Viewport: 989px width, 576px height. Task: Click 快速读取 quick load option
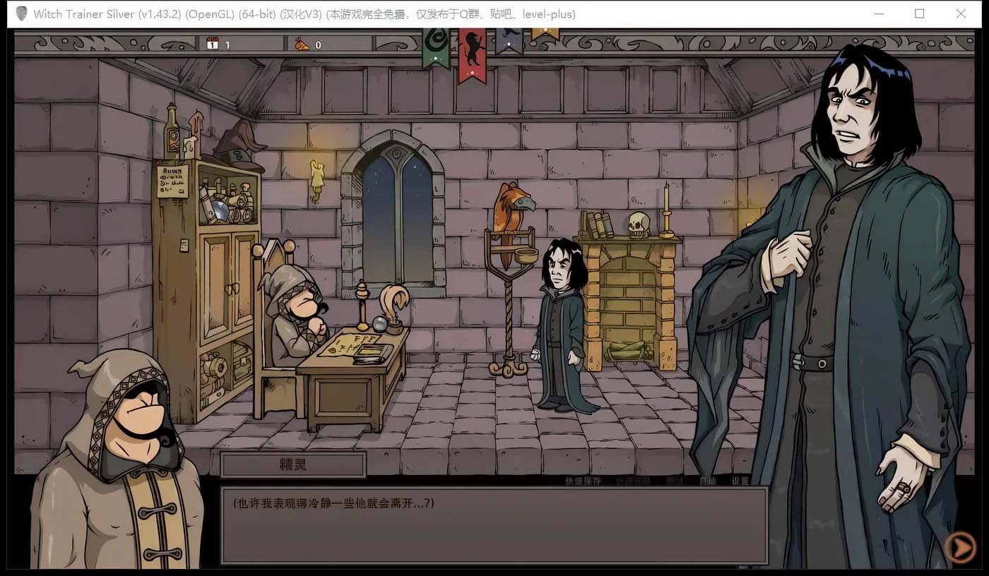(x=632, y=481)
